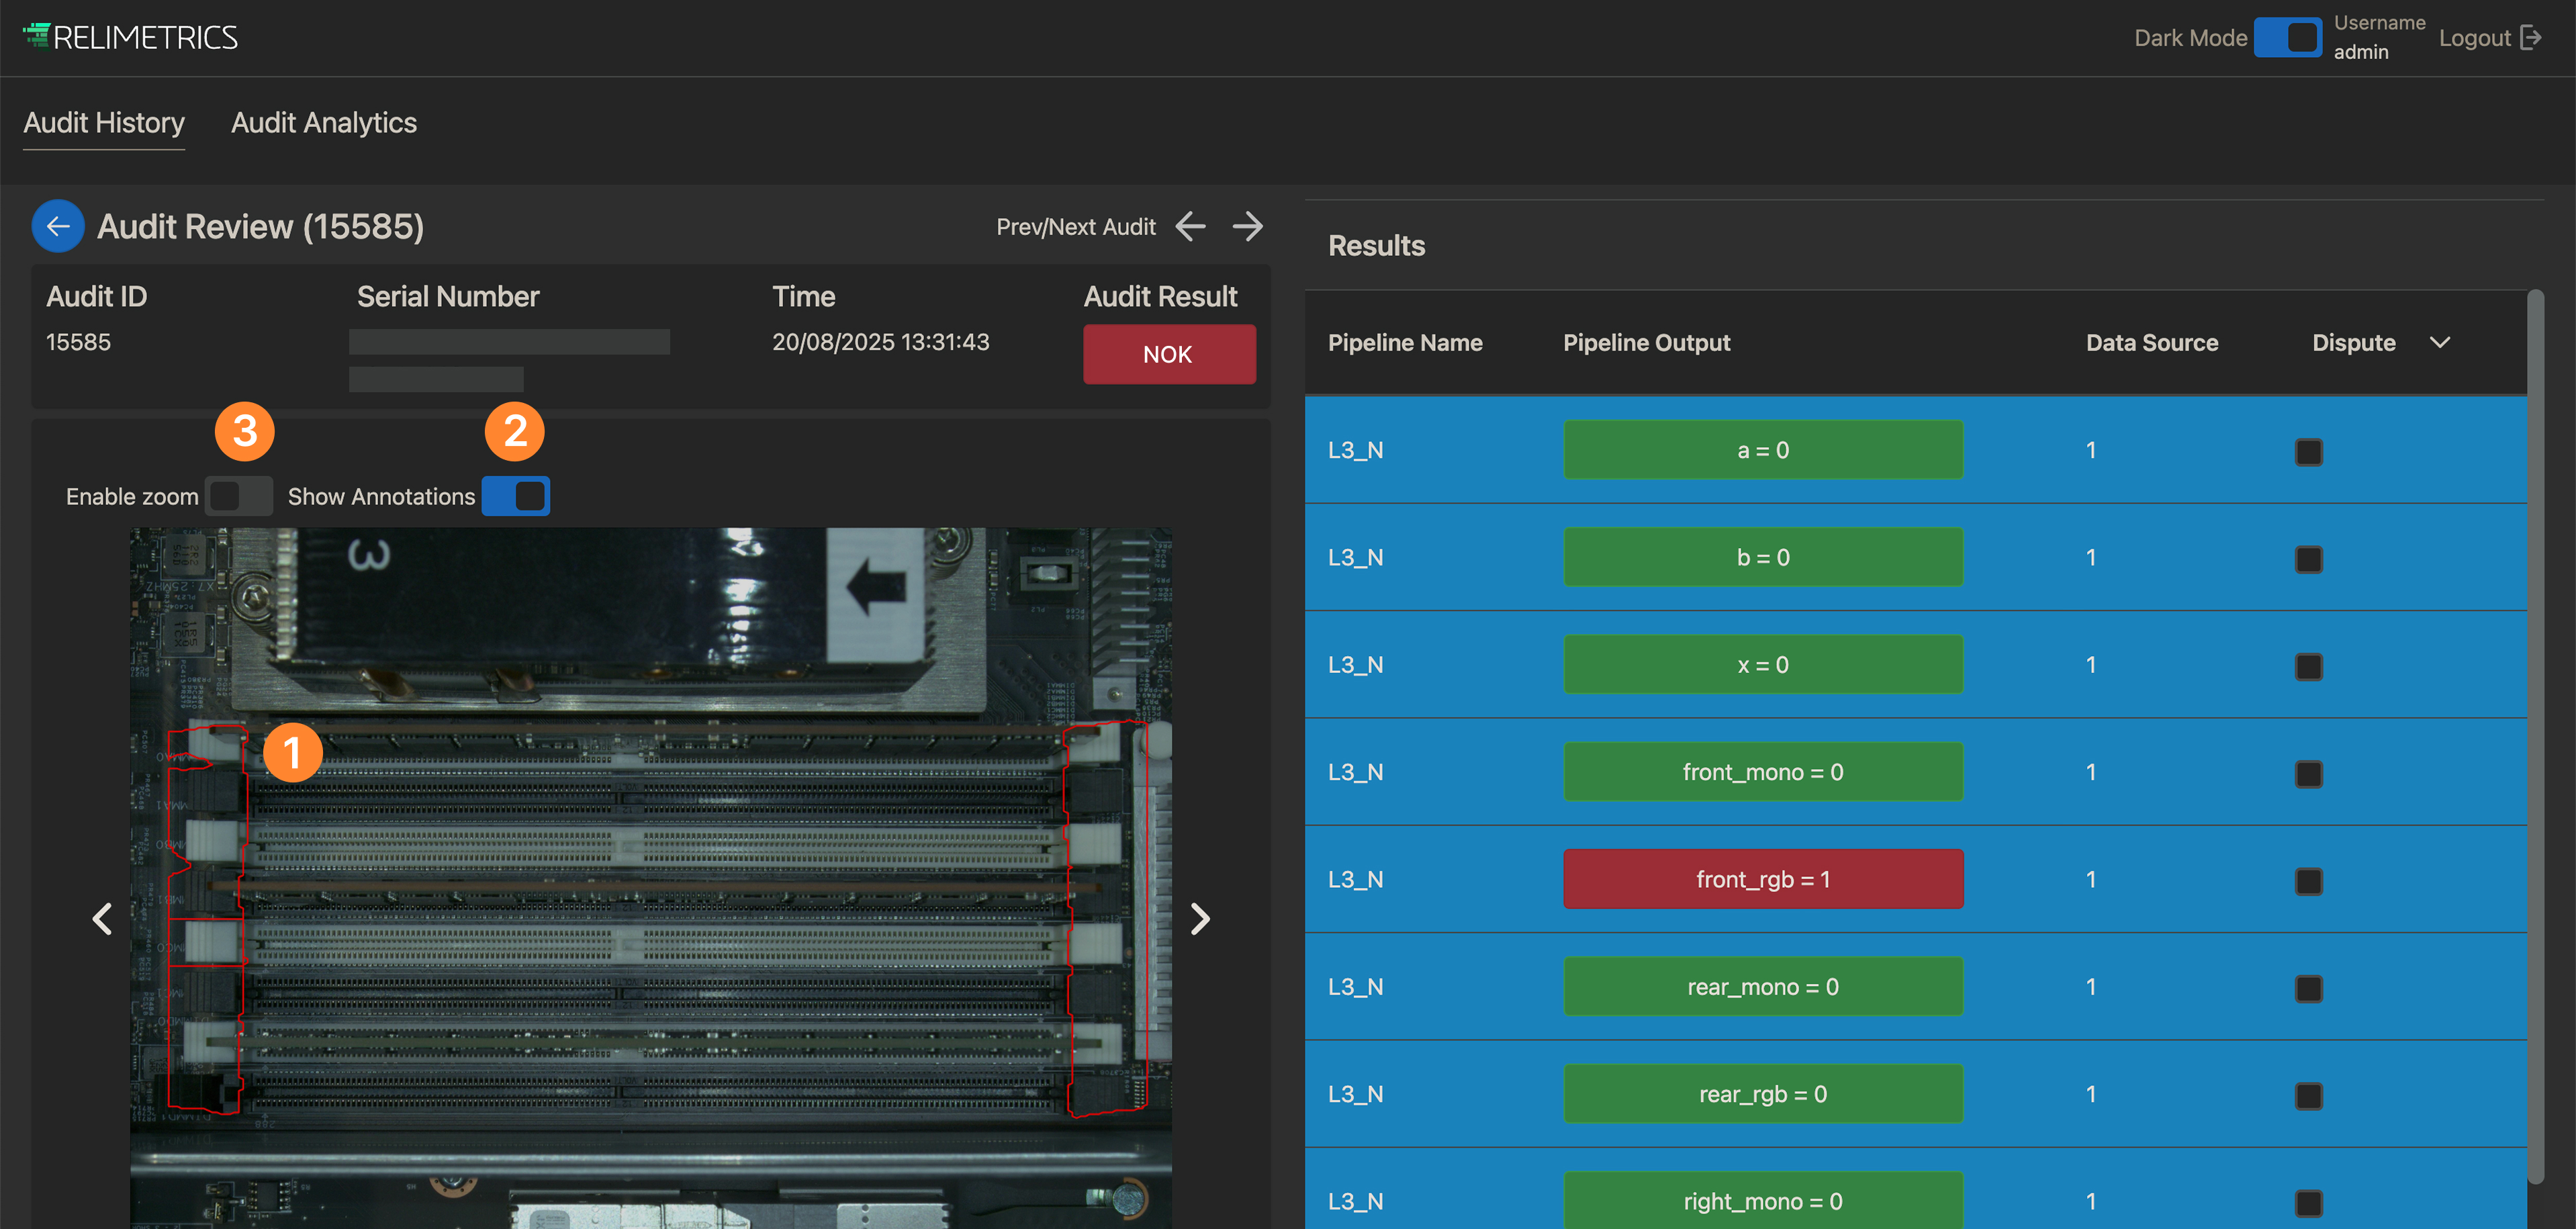Click the motherboard inspection image
Screen dimensions: 2576x1229
coord(650,880)
